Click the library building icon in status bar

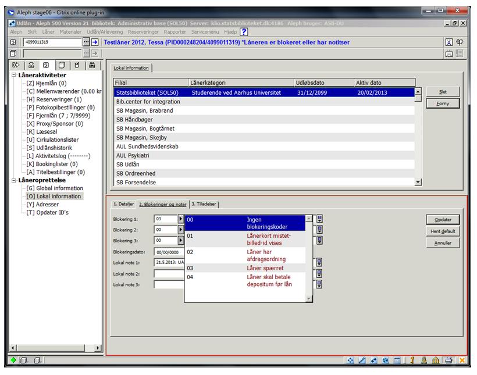tap(437, 360)
